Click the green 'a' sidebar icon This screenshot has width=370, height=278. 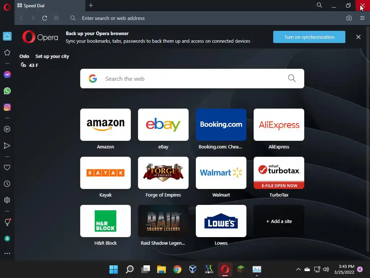(7, 239)
